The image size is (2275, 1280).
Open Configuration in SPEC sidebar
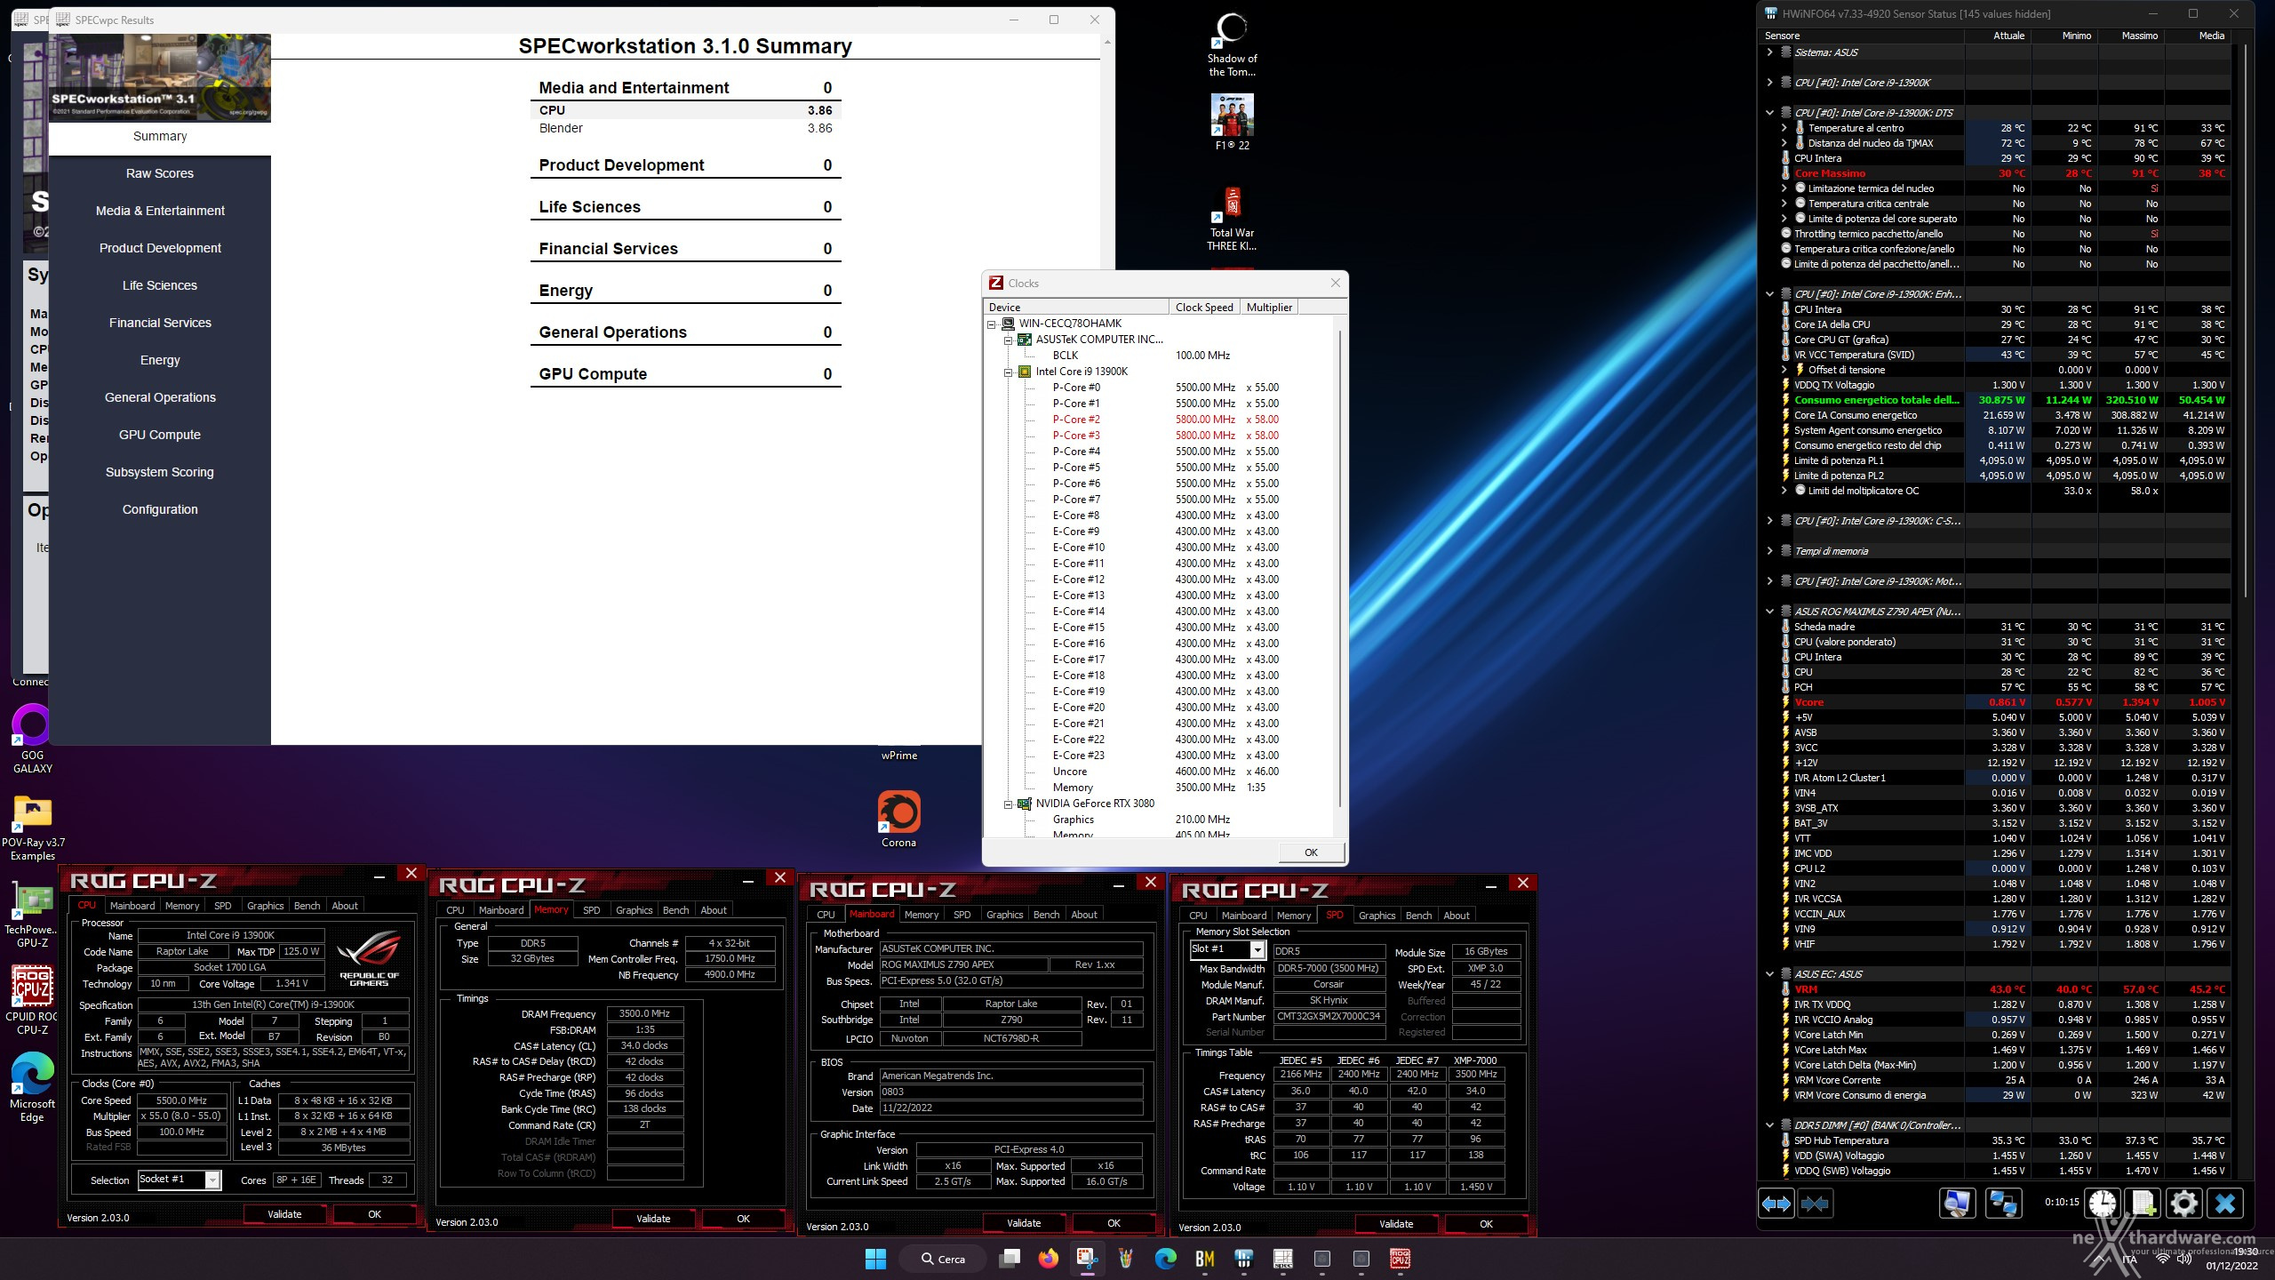160,509
